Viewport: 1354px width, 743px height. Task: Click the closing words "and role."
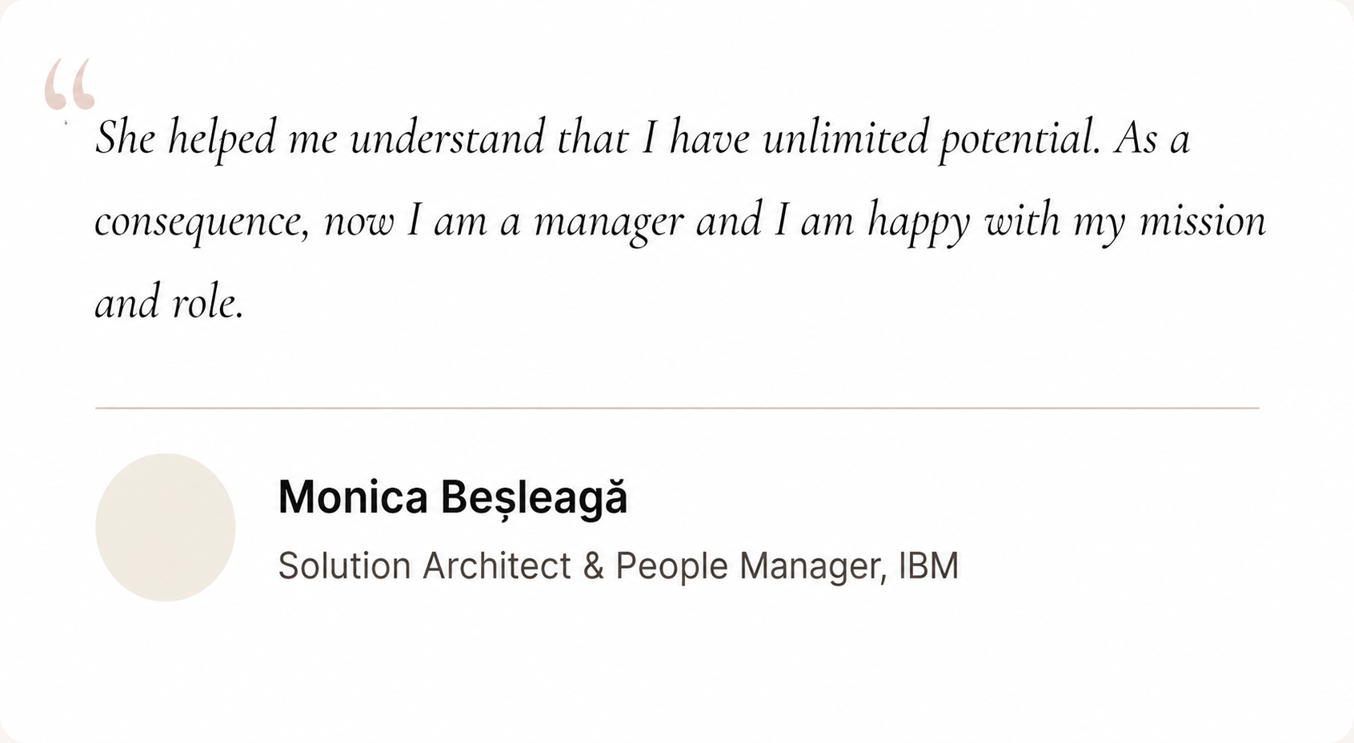tap(169, 303)
